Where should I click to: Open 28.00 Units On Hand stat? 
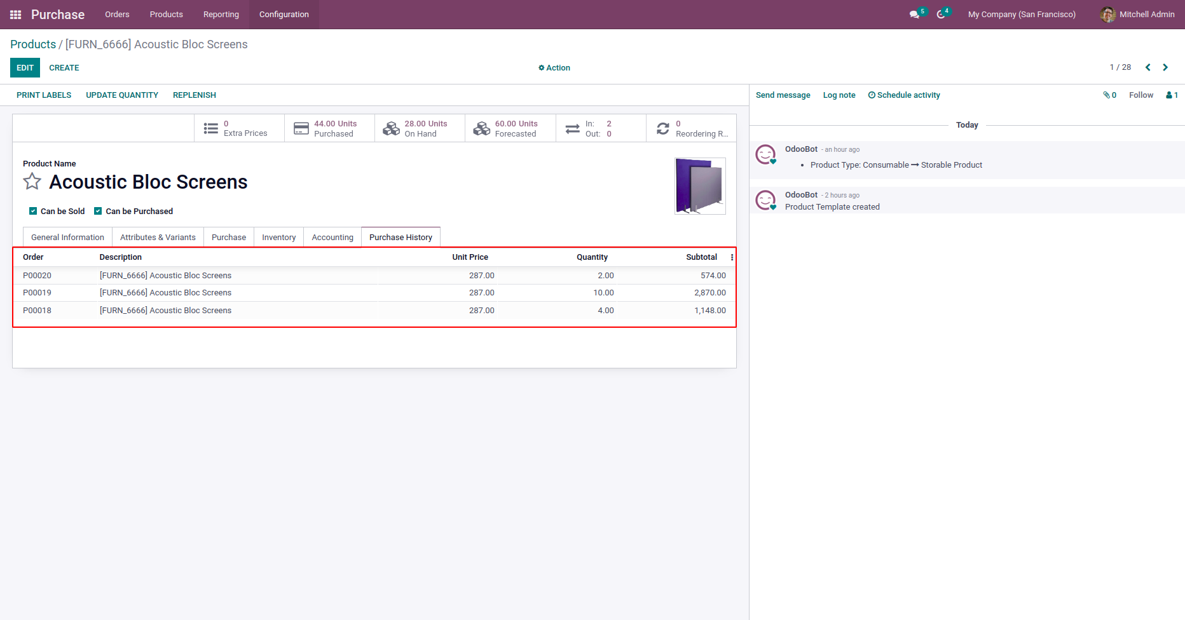pos(420,128)
